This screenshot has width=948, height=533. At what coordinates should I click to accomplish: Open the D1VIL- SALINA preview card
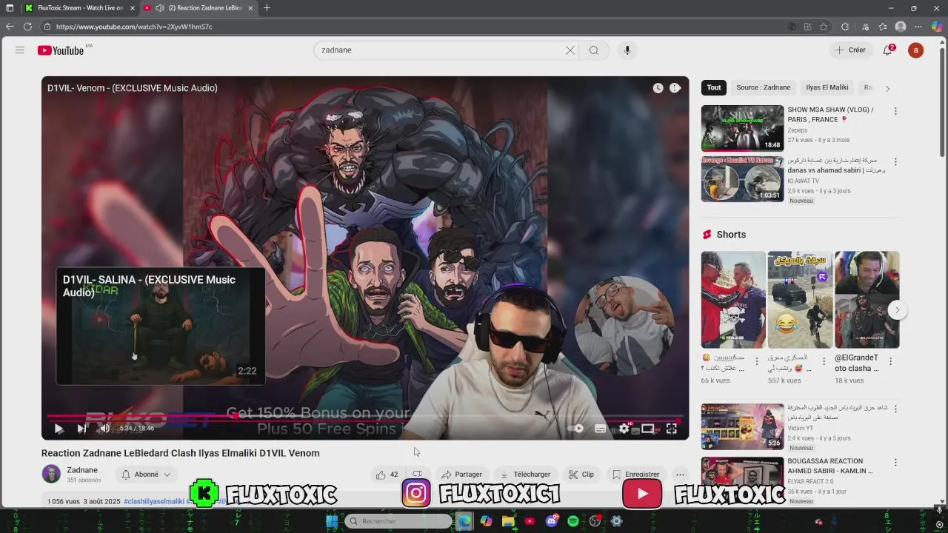[161, 326]
